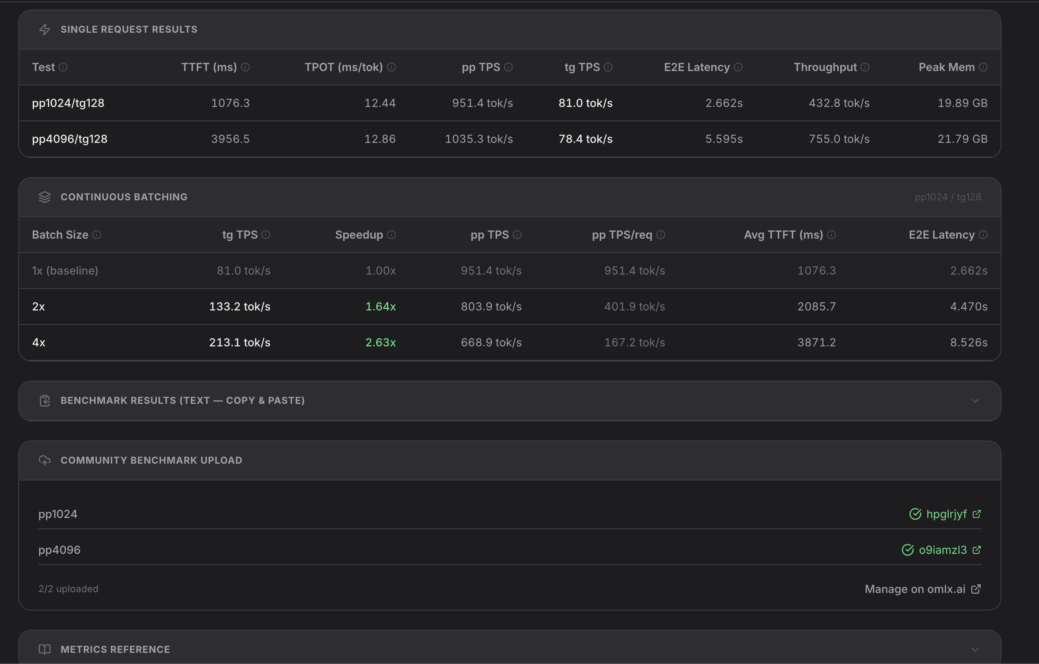Expand Metrics Reference section chevron
This screenshot has height=664, width=1039.
pyautogui.click(x=975, y=650)
